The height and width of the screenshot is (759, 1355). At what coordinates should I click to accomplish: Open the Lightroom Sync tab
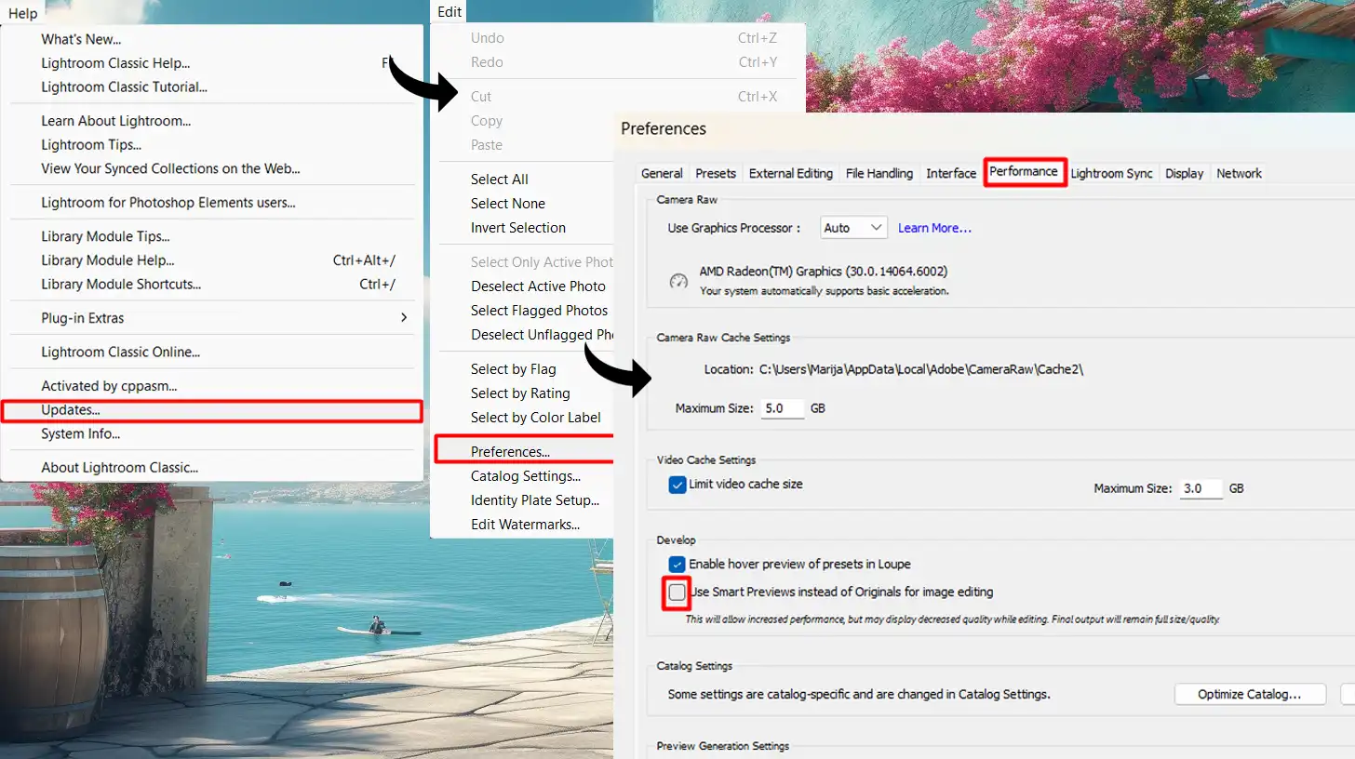(1111, 173)
